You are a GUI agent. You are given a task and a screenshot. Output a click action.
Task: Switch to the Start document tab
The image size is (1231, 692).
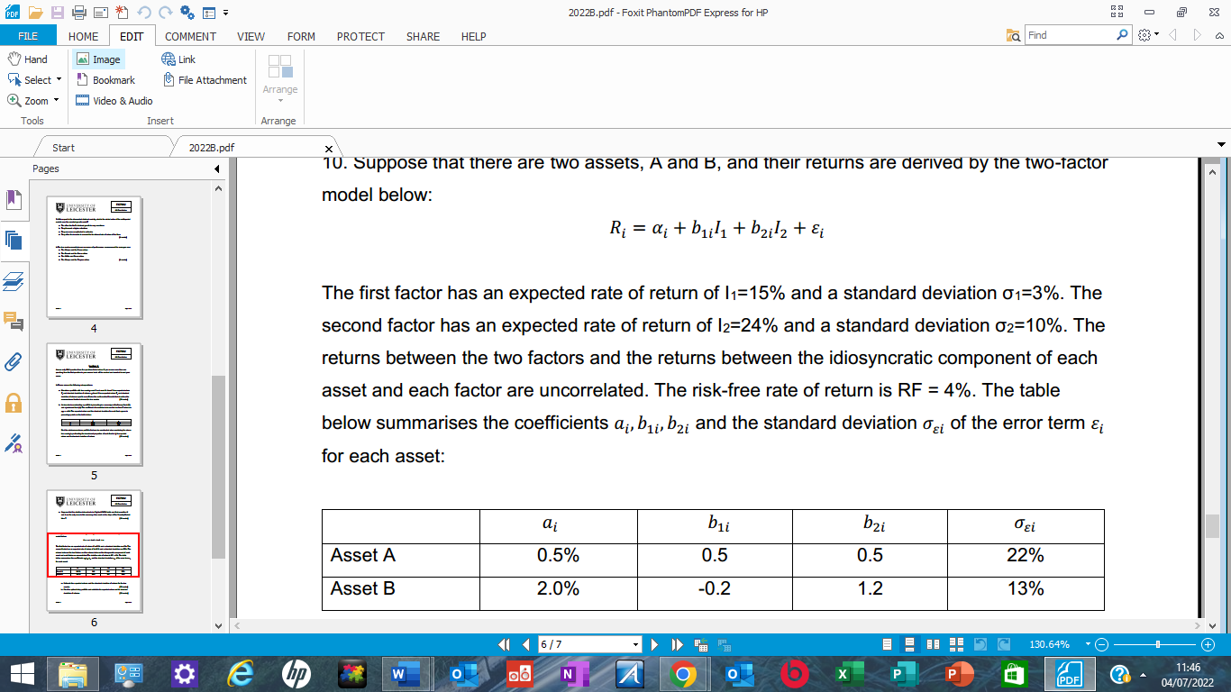(x=63, y=147)
